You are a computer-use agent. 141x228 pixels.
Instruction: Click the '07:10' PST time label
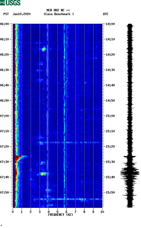tap(4, 131)
